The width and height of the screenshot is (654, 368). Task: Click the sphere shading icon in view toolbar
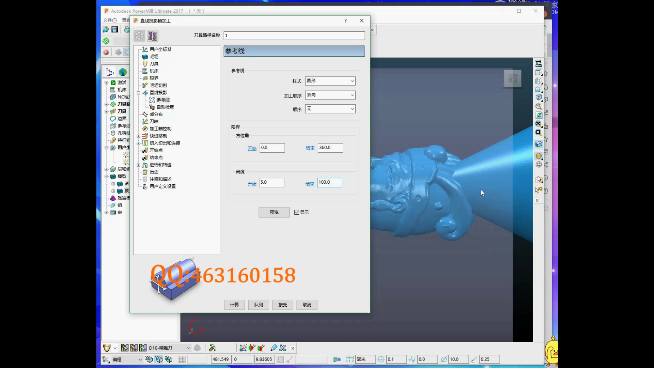(x=539, y=156)
